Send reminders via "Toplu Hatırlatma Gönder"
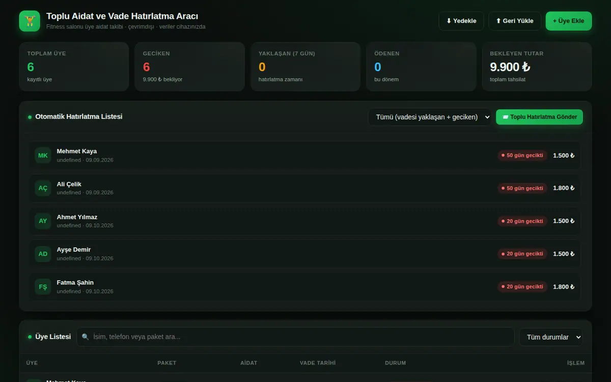Image resolution: width=611 pixels, height=382 pixels. coord(539,117)
